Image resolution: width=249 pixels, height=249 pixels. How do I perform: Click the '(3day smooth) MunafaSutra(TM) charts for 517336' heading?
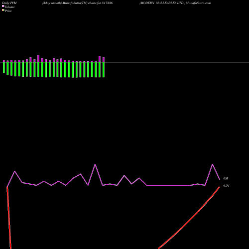pos(77,3)
